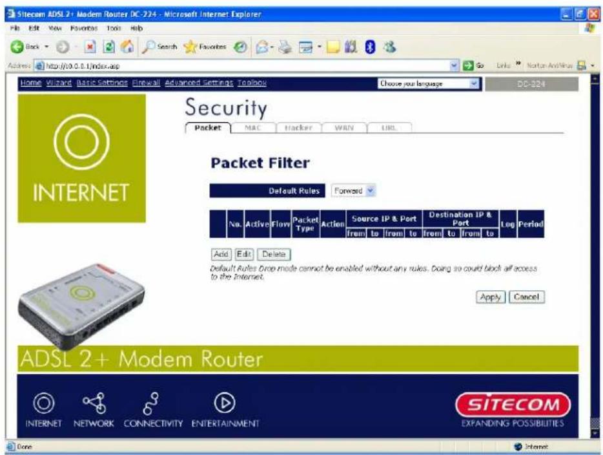Image resolution: width=603 pixels, height=455 pixels.
Task: Click the Delete rule button
Action: pyautogui.click(x=274, y=254)
